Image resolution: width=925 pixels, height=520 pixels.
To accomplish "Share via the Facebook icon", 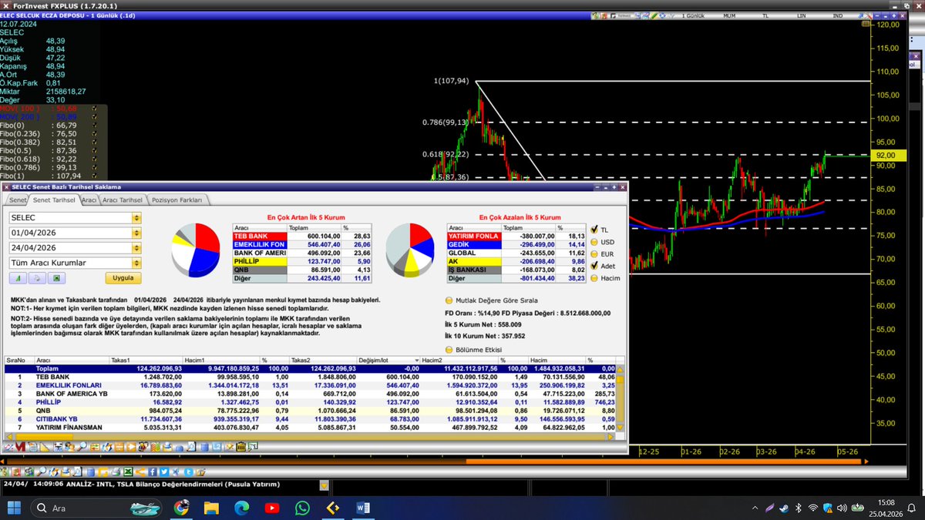I will pyautogui.click(x=152, y=471).
